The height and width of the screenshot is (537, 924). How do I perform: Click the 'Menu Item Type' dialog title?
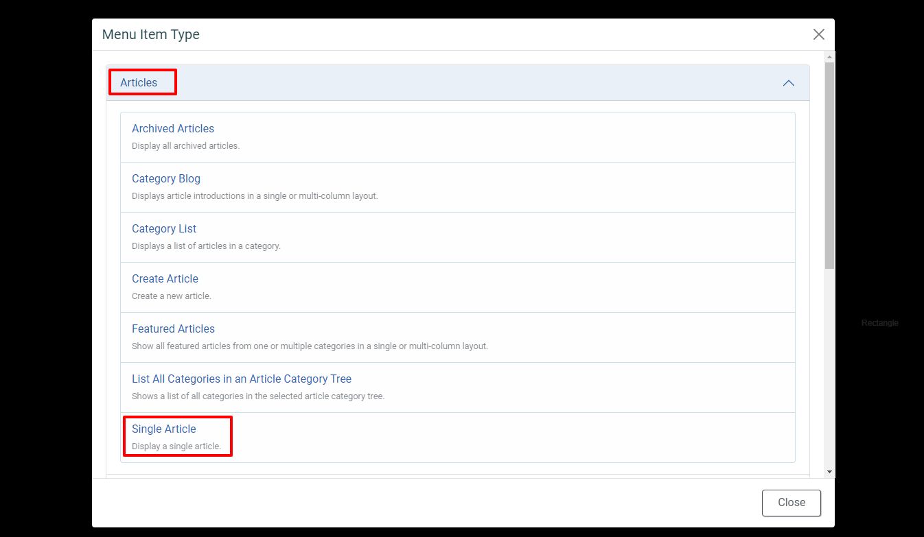[x=151, y=34]
